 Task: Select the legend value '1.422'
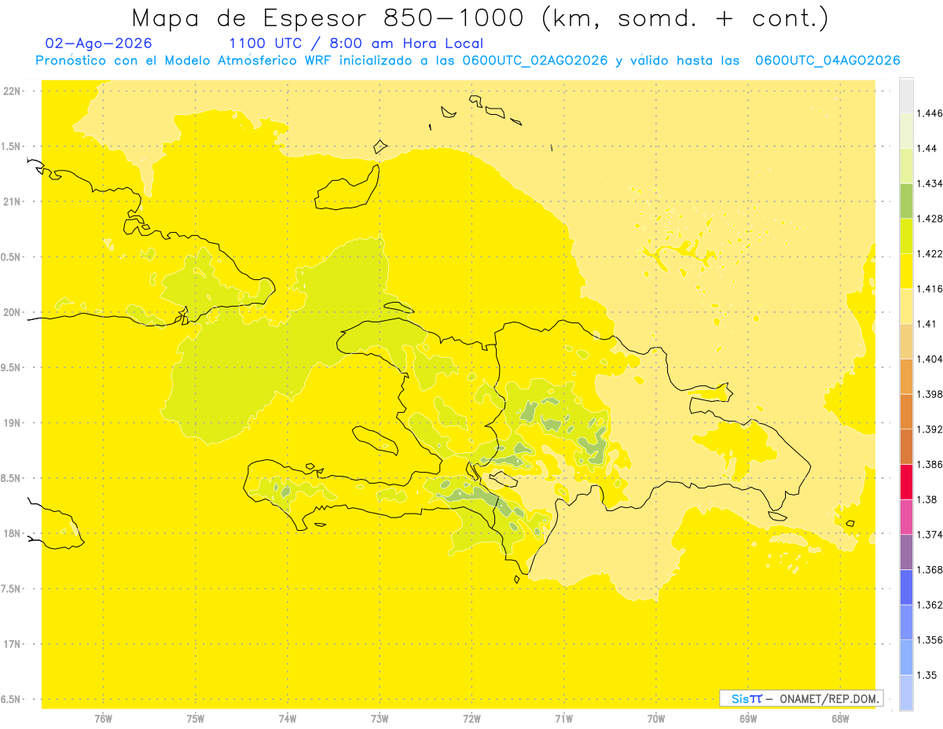click(930, 254)
